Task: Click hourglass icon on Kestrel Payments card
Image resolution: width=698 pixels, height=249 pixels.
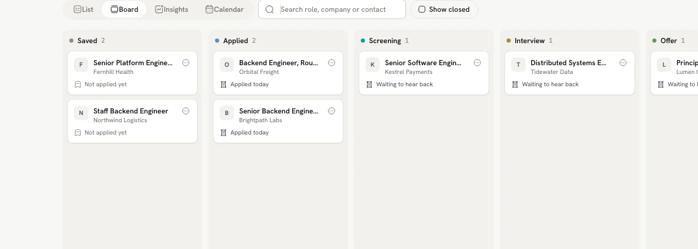Action: coord(369,84)
